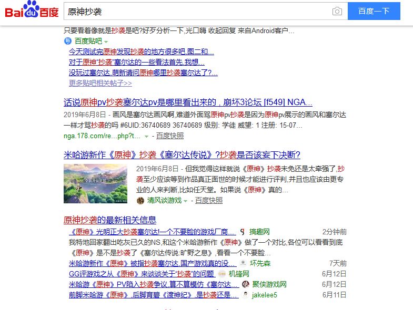Open news 《原神》光明正大抄袭塞尔达
Image resolution: width=413 pixels, height=310 pixels.
coord(152,232)
